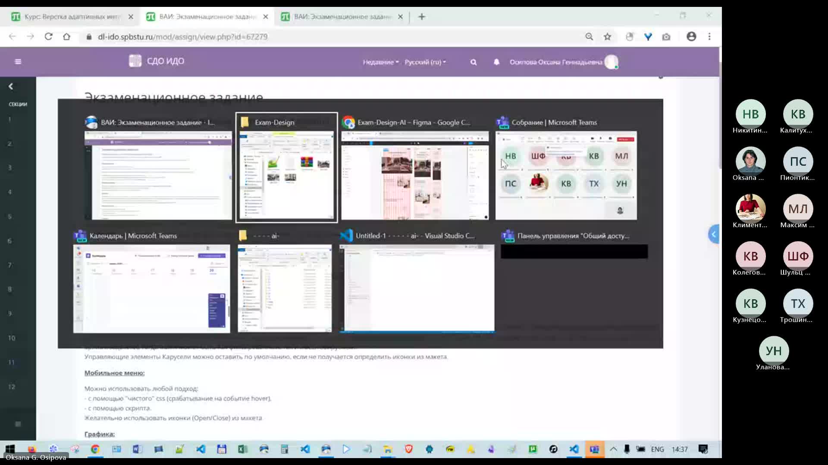Image resolution: width=828 pixels, height=465 pixels.
Task: Select participant УН Уланова avatar
Action: point(774,351)
